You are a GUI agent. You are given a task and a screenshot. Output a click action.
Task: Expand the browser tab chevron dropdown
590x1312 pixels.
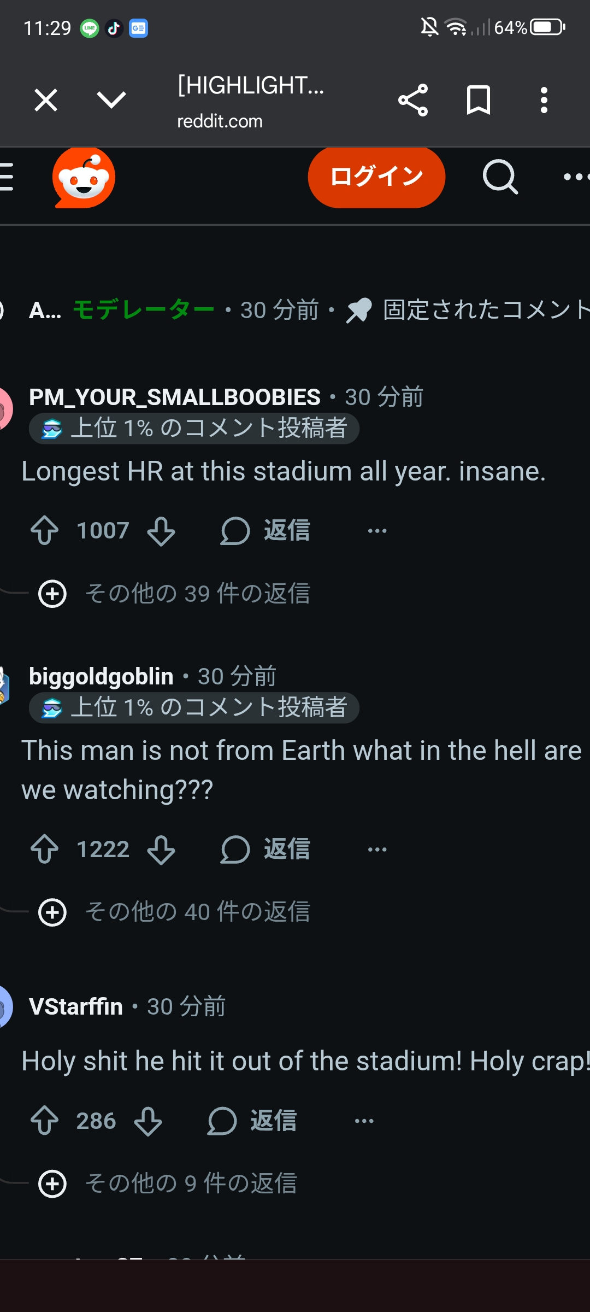[111, 100]
